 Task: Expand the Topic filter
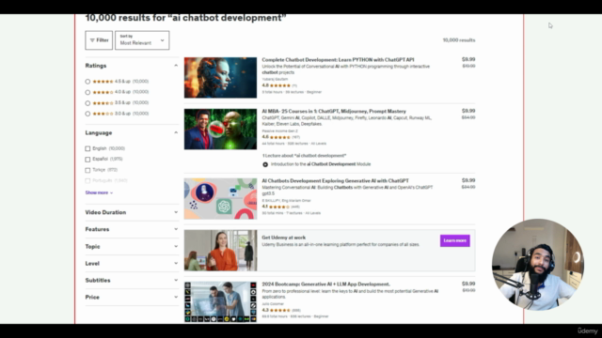[132, 246]
